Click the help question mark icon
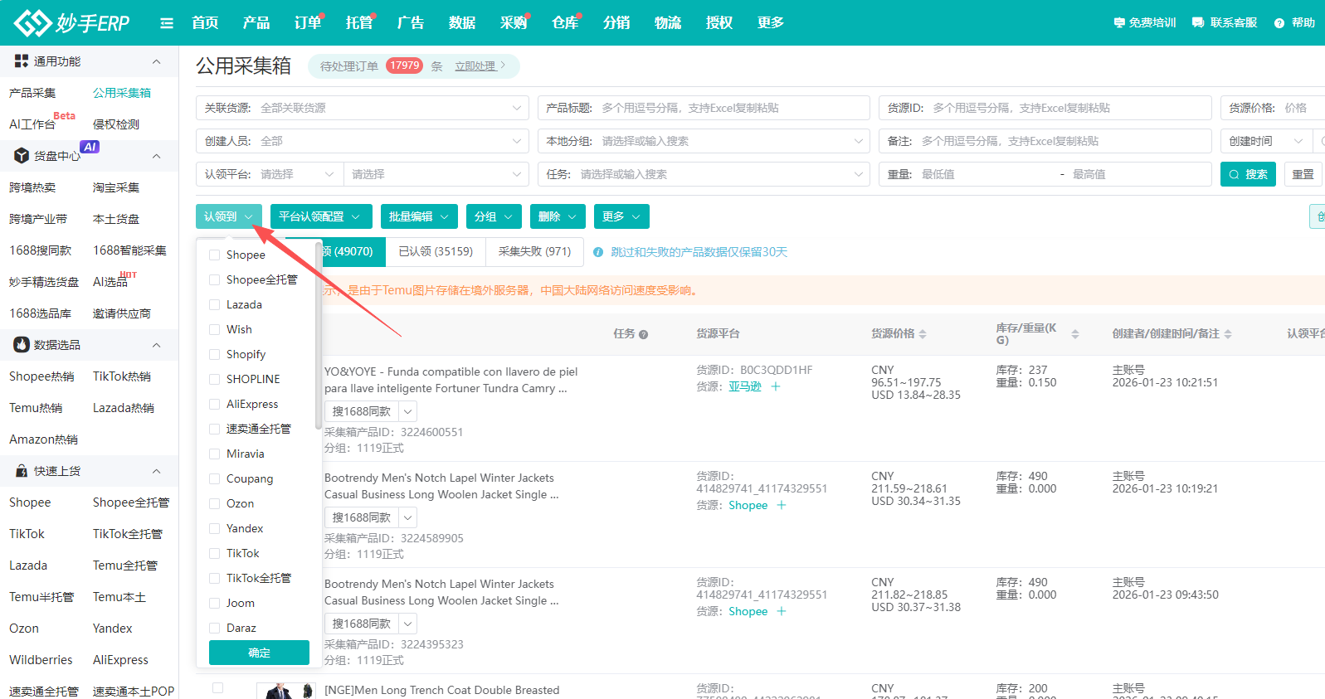Image resolution: width=1325 pixels, height=699 pixels. (x=1279, y=23)
